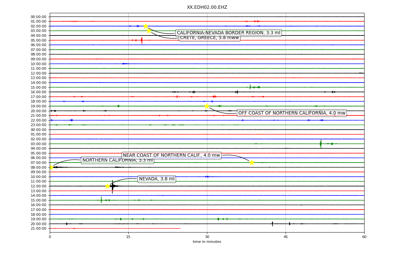414x258 pixels.
Task: Click the NORTHERN CALIFORNIA, 3.3 ml label
Action: 117,160
